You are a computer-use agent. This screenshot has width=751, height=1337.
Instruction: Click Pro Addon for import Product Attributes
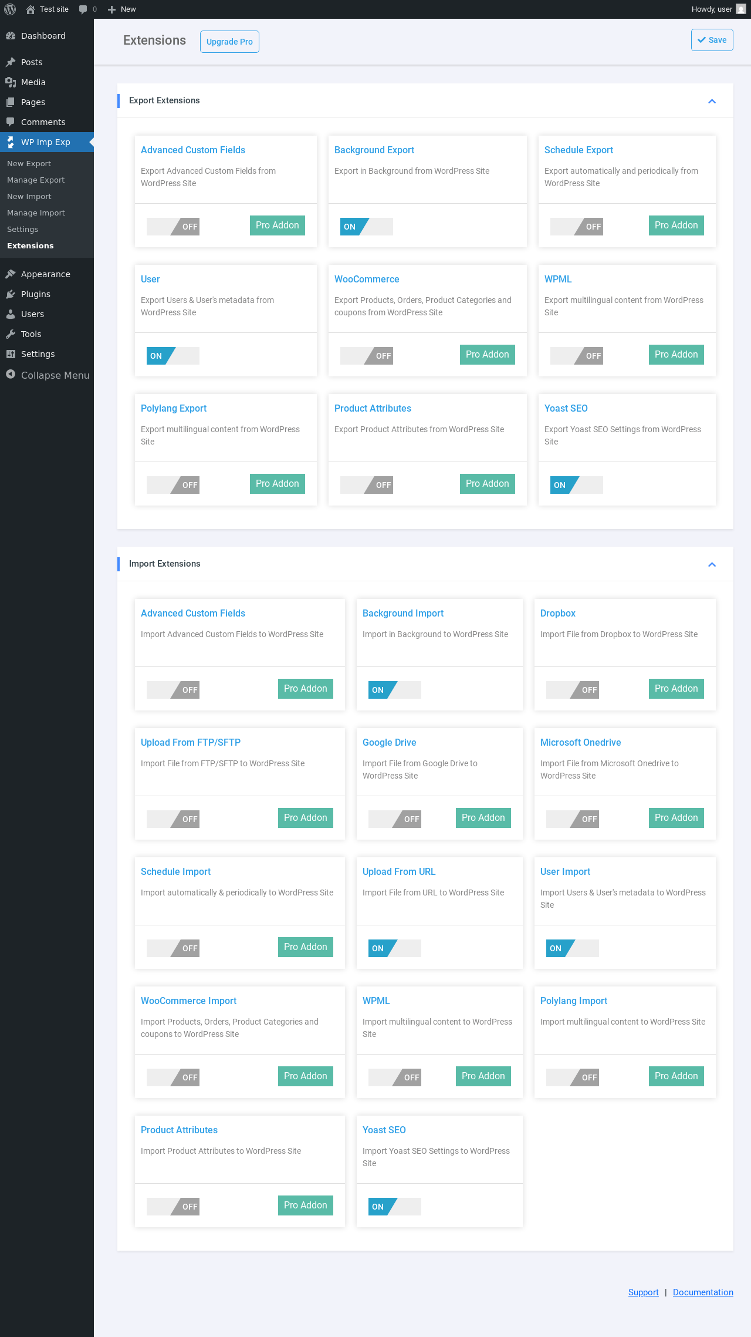(306, 1205)
